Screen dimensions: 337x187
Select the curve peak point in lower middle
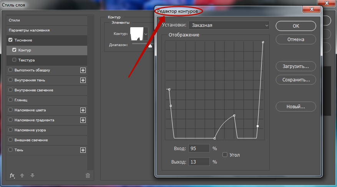(x=234, y=116)
